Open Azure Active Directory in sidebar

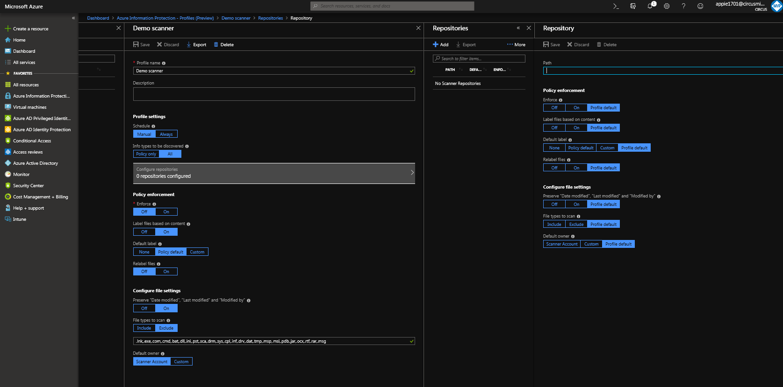(36, 163)
